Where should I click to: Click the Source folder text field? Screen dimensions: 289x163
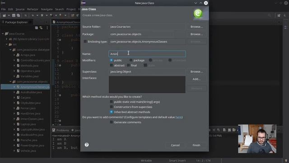click(x=147, y=27)
